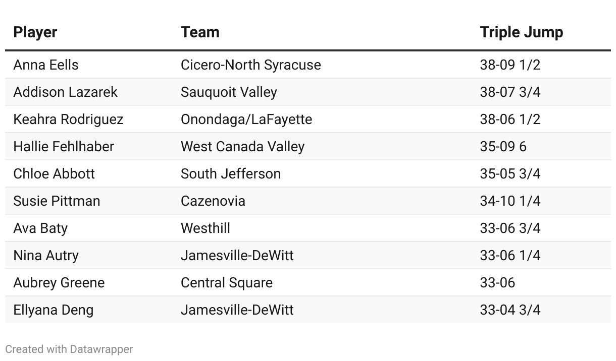Click the Team column header
This screenshot has width=616, height=361.
200,32
